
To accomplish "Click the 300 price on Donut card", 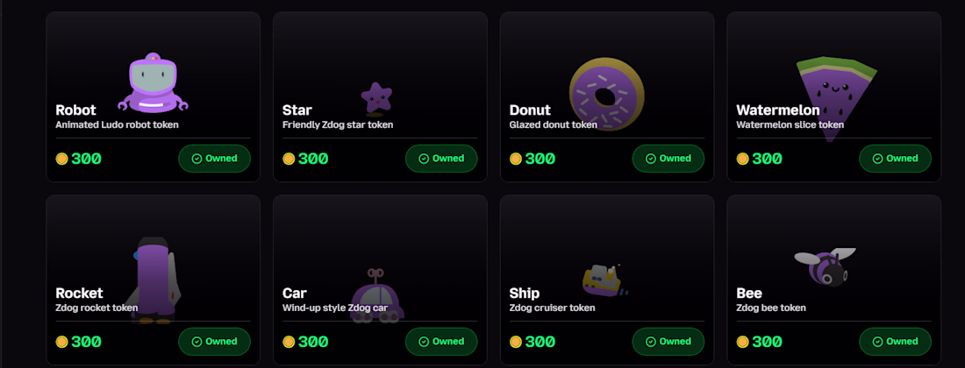I will coord(540,159).
